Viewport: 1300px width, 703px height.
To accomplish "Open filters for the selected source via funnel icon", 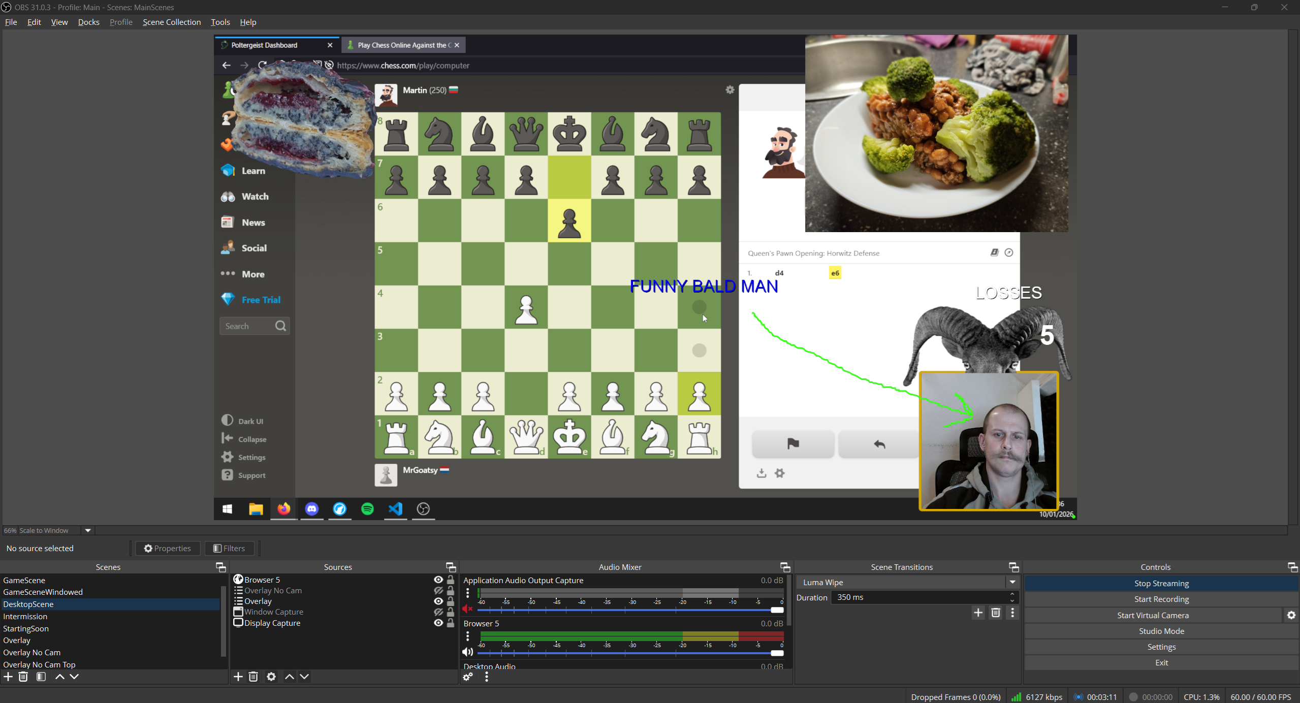I will click(x=229, y=548).
